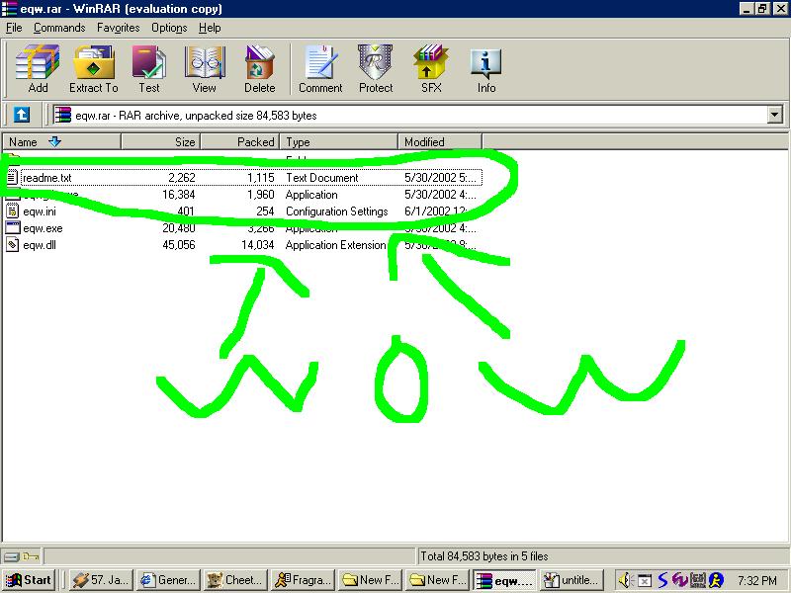Expand the archive path dropdown

click(775, 115)
